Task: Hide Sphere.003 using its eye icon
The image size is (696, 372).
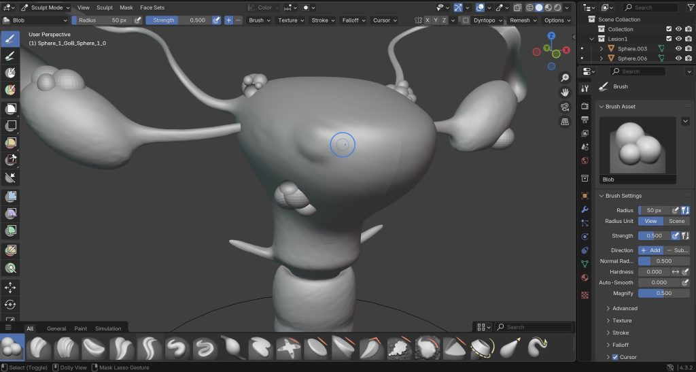Action: 678,49
